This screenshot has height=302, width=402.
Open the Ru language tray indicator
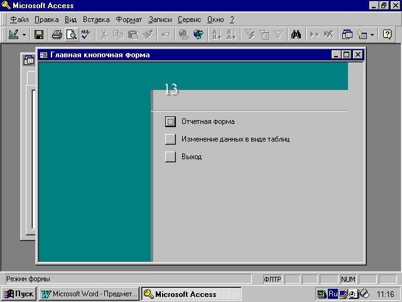[333, 294]
